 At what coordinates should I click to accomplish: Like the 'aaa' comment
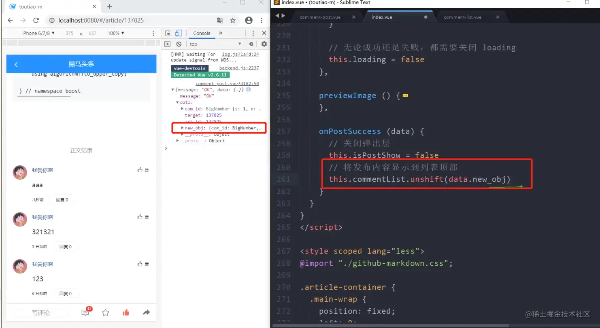coord(143,170)
